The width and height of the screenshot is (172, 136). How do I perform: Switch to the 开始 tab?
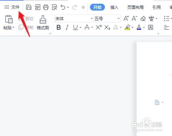97,7
